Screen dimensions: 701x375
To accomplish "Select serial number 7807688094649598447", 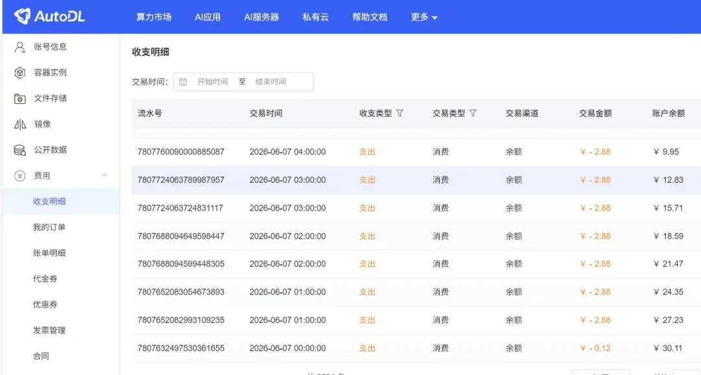I will (181, 236).
